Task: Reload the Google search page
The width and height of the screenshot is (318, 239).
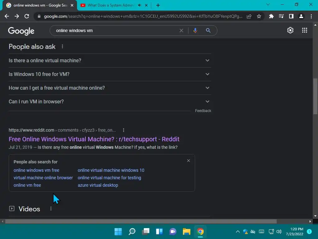Action: tap(27, 16)
